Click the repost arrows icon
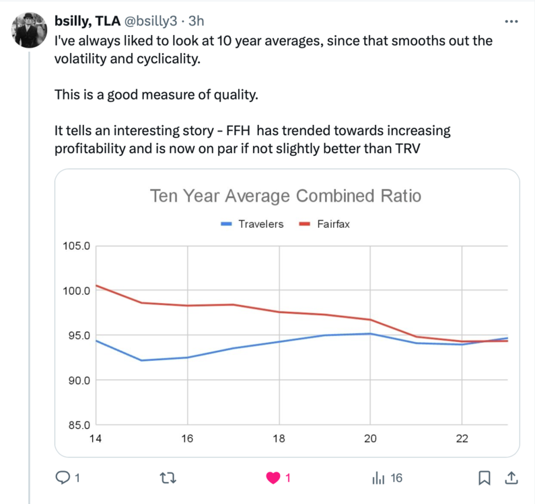Screen dimensions: 535x504 168,478
